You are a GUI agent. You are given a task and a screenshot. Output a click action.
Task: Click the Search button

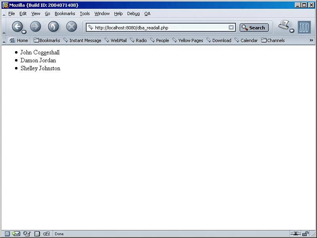click(x=254, y=28)
